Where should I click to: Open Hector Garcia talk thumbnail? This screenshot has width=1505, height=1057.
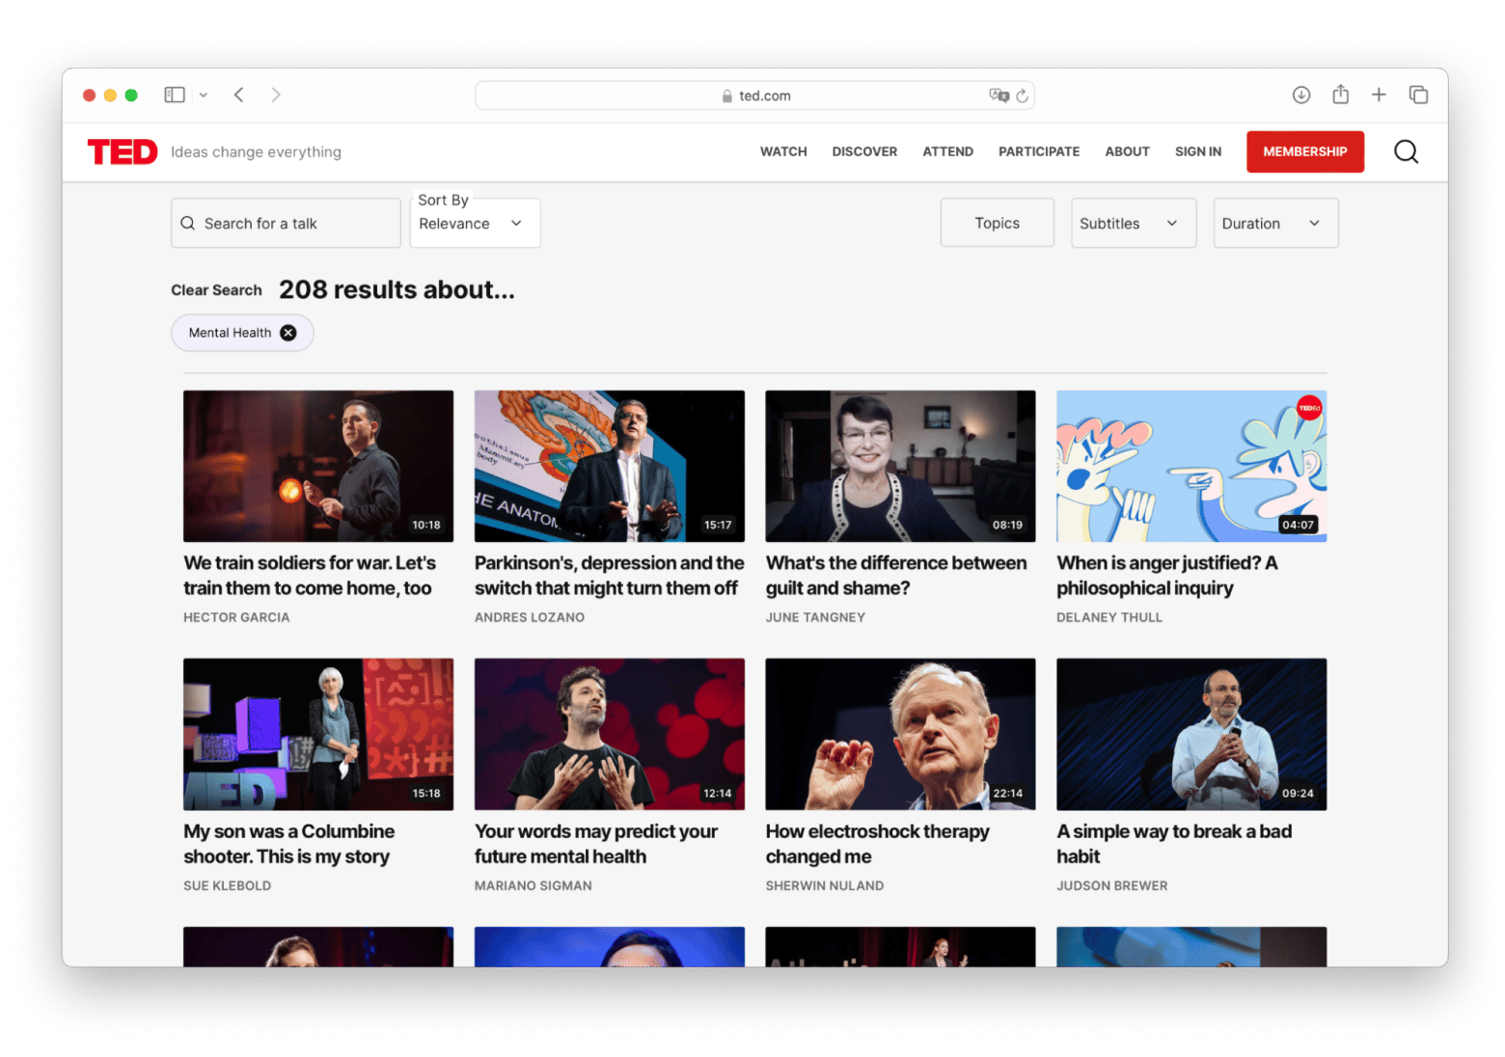click(x=318, y=466)
